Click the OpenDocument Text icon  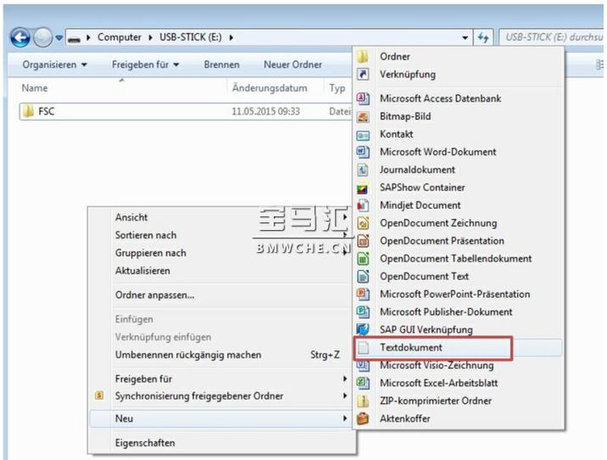363,277
